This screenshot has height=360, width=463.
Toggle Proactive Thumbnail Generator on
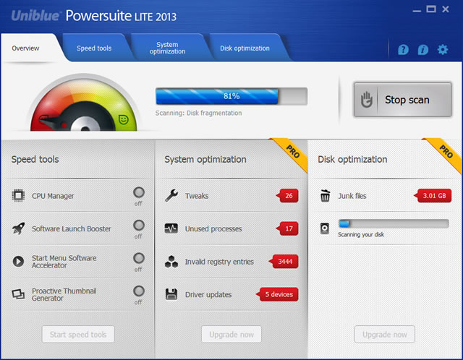pos(138,291)
